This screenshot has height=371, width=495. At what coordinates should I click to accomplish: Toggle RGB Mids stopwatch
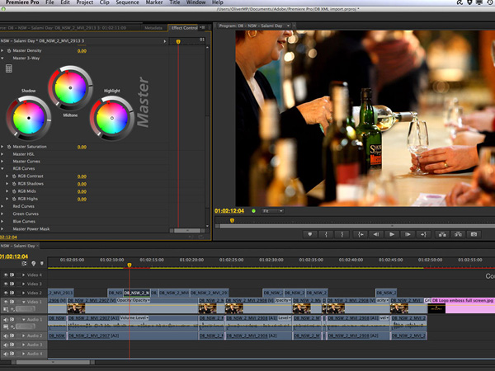coord(14,191)
